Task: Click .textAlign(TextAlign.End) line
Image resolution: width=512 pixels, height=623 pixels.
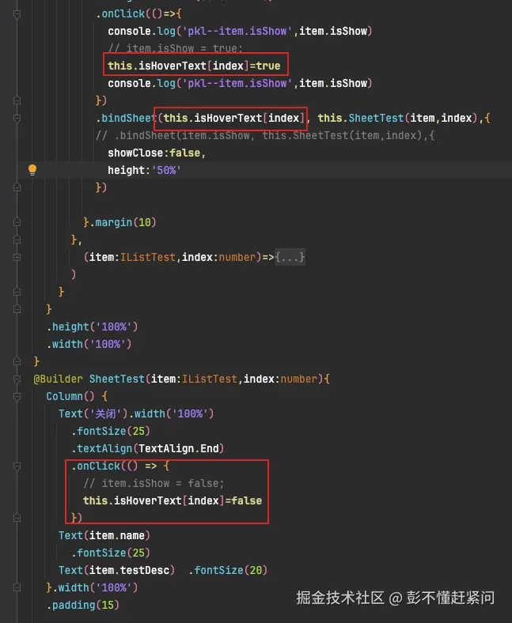Action: [148, 448]
